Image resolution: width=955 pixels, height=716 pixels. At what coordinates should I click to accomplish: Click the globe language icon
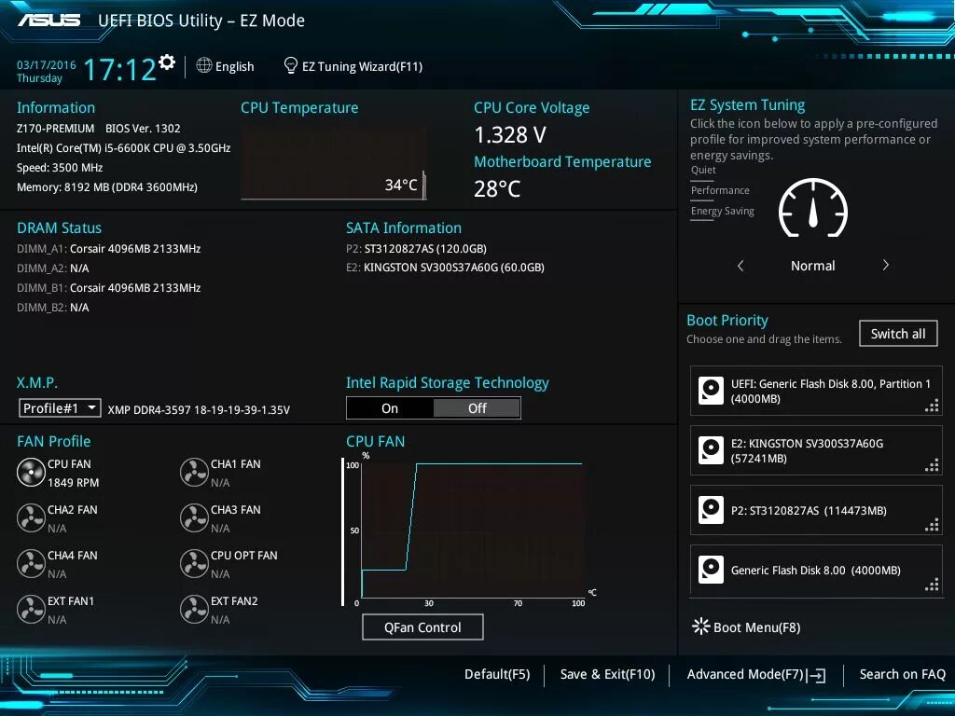[x=204, y=65]
